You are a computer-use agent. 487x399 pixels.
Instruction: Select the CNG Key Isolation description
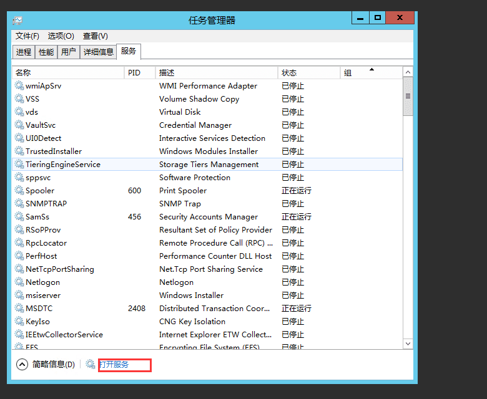192,322
